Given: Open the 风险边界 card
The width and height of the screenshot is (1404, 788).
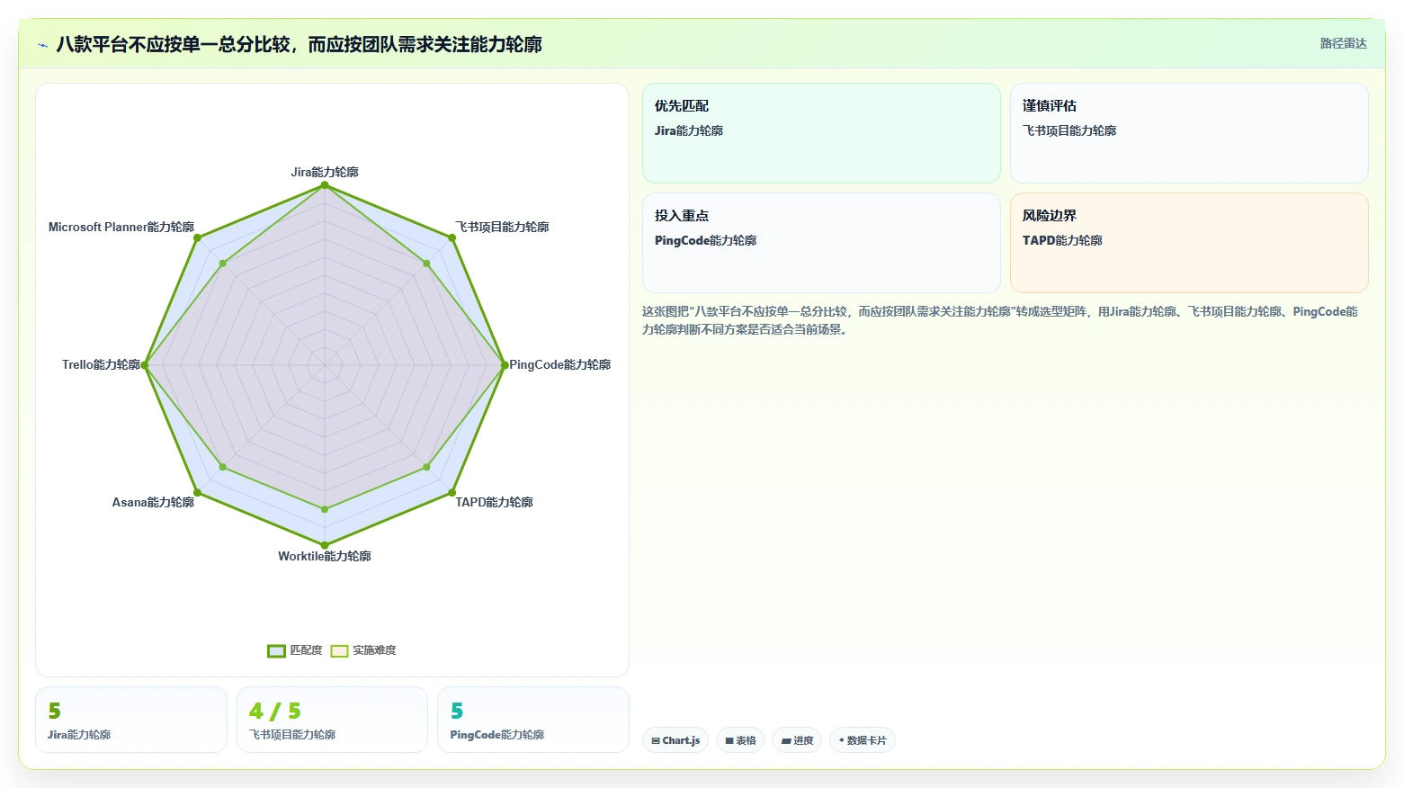Looking at the screenshot, I should 1189,243.
